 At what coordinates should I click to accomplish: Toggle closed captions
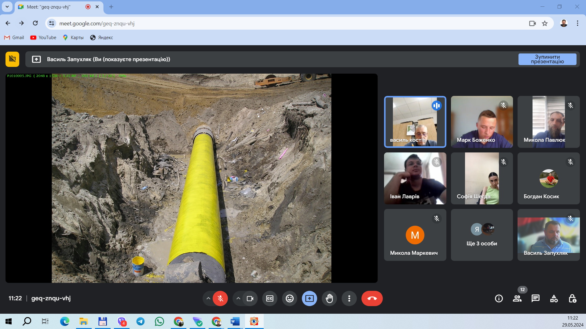click(x=269, y=298)
